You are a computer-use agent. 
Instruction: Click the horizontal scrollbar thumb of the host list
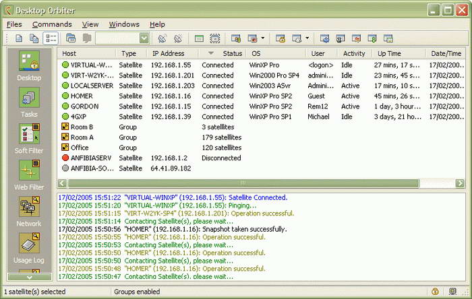pyautogui.click(x=243, y=183)
